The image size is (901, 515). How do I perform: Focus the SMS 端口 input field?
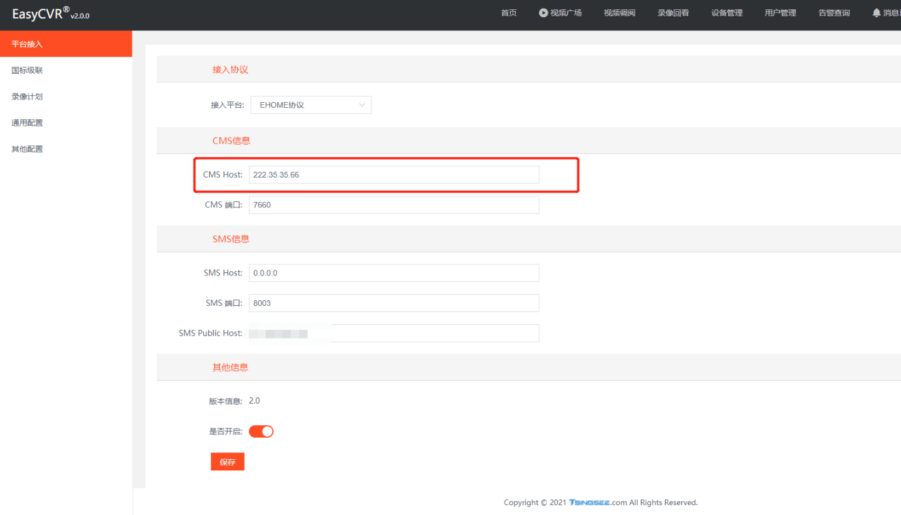(x=394, y=303)
